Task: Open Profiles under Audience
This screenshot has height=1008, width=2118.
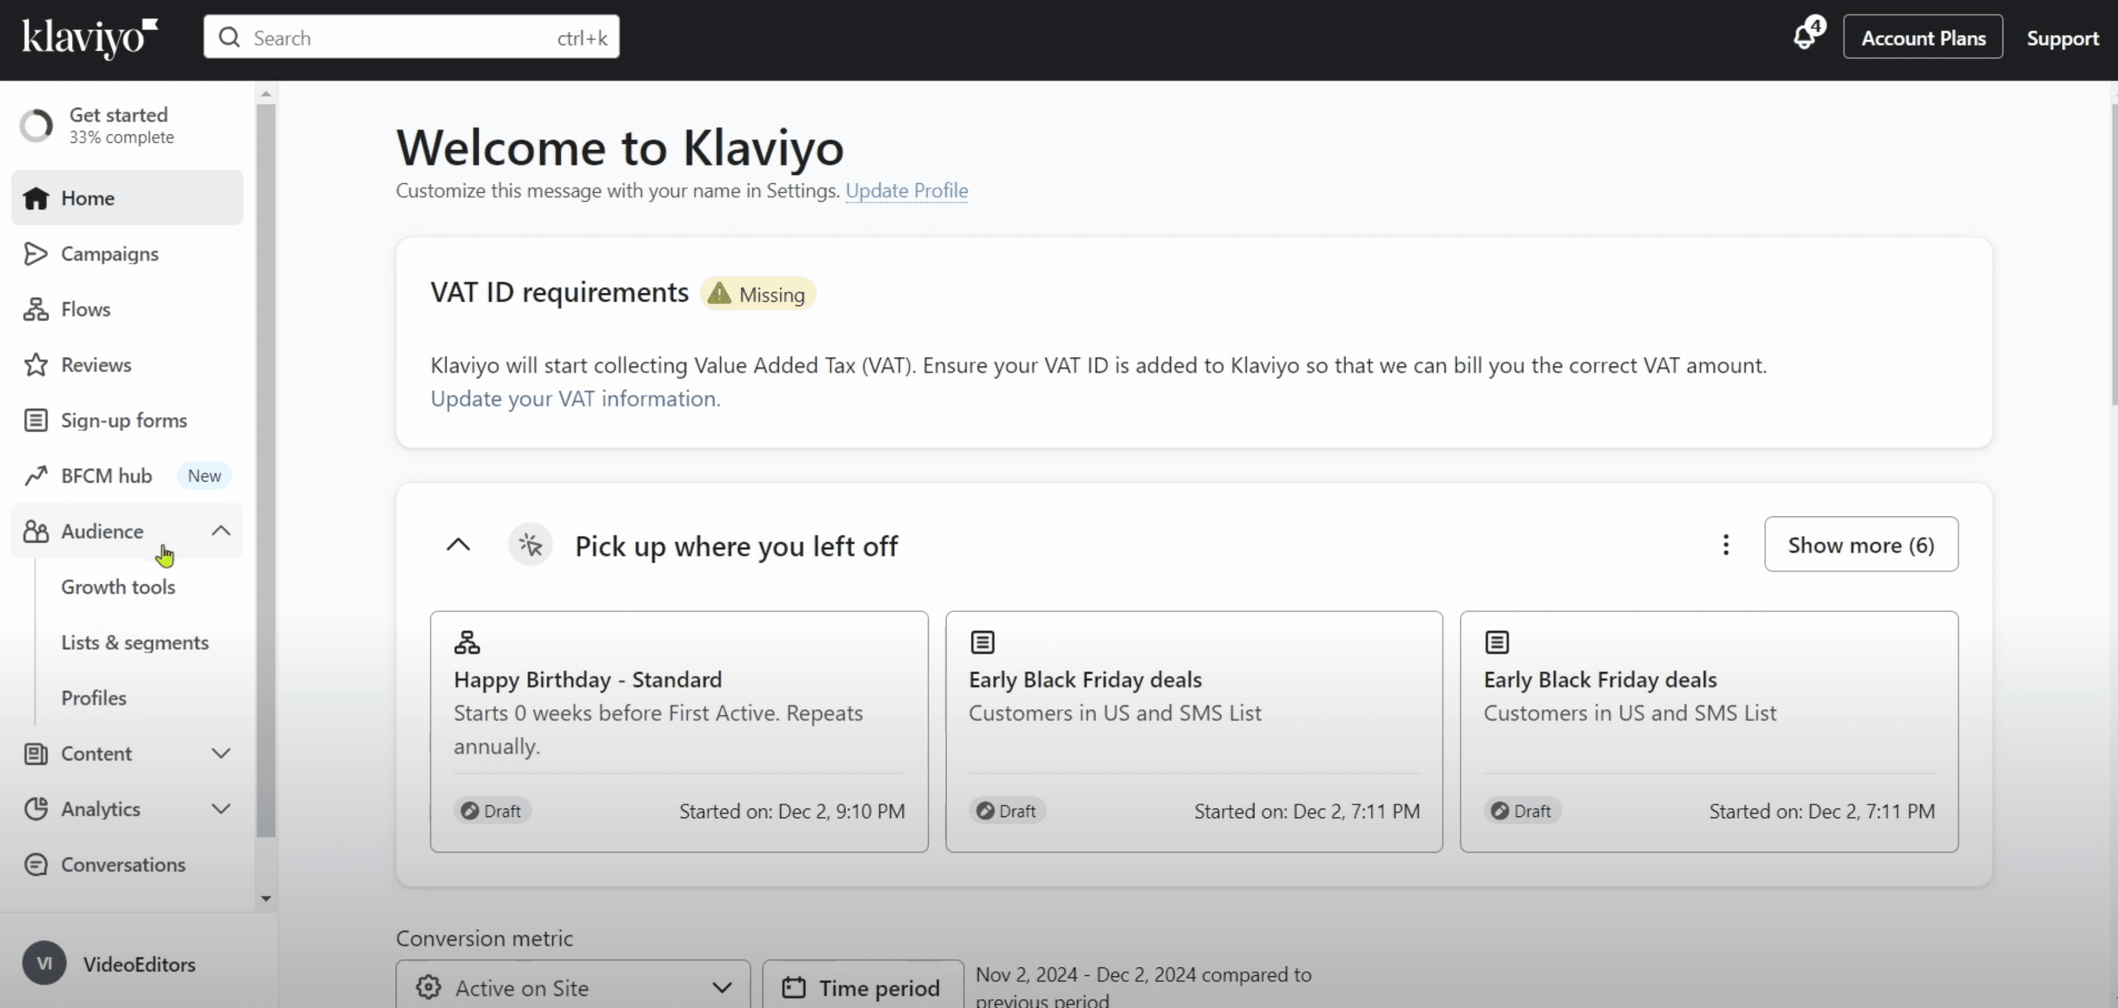Action: [93, 697]
